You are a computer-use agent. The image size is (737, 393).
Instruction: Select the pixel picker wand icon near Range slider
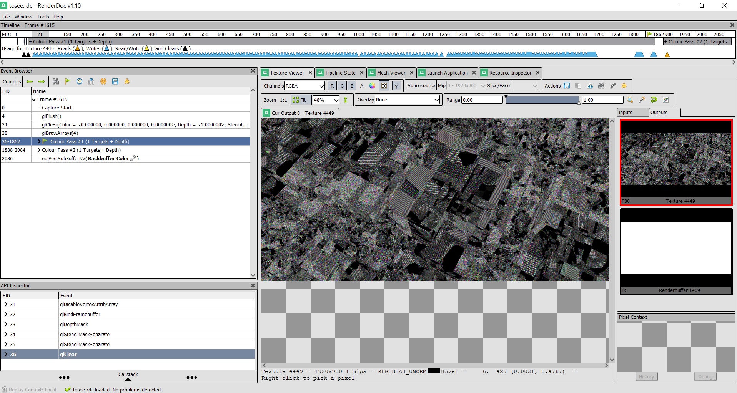tap(641, 100)
